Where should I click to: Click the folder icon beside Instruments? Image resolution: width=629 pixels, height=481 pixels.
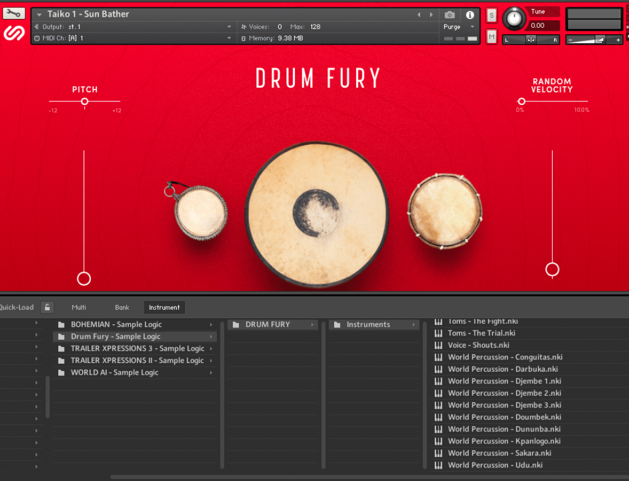point(337,324)
